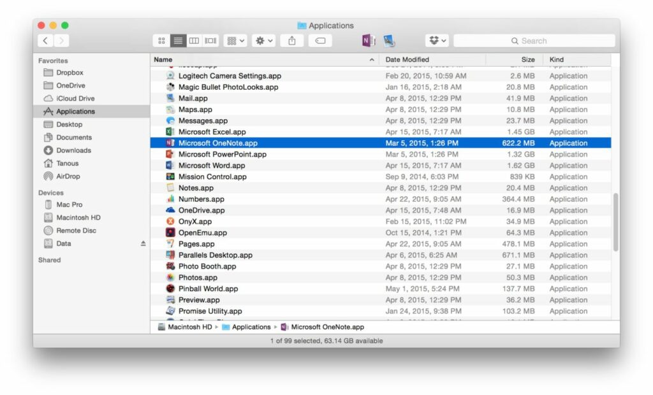Select the Pages.app icon
The image size is (653, 395).
click(170, 244)
